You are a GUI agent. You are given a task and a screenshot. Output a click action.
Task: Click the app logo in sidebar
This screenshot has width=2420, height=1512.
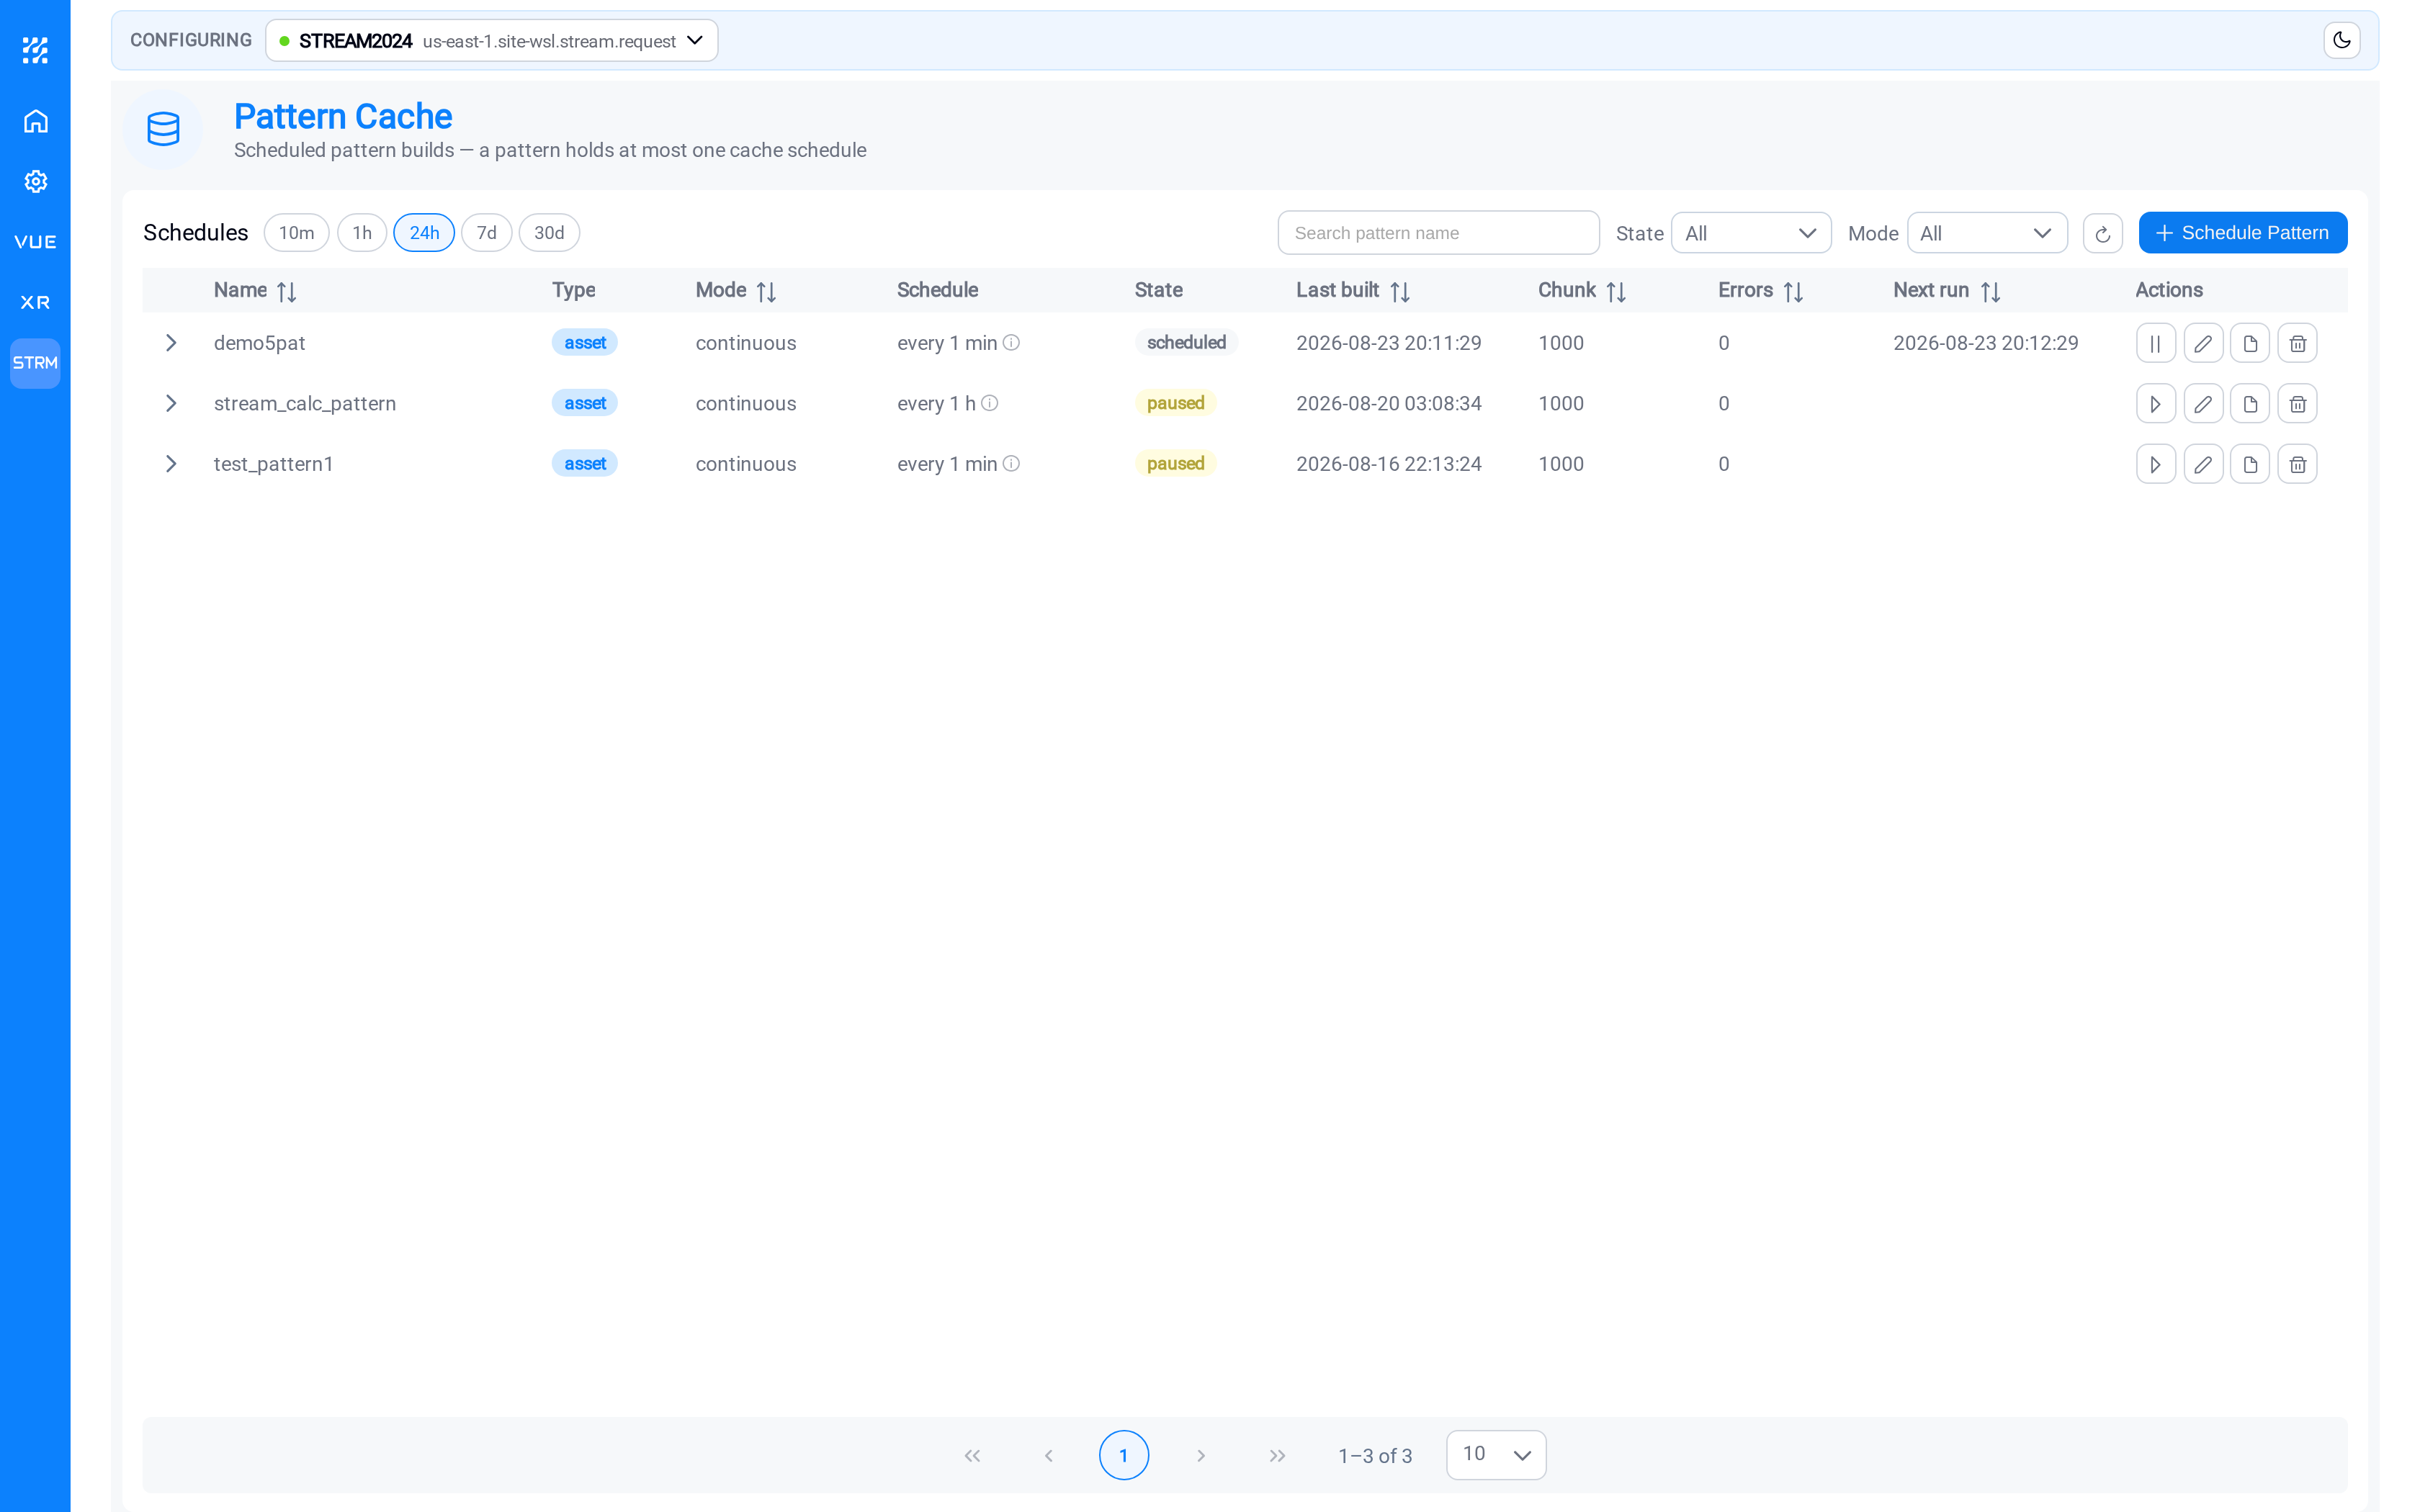36,50
